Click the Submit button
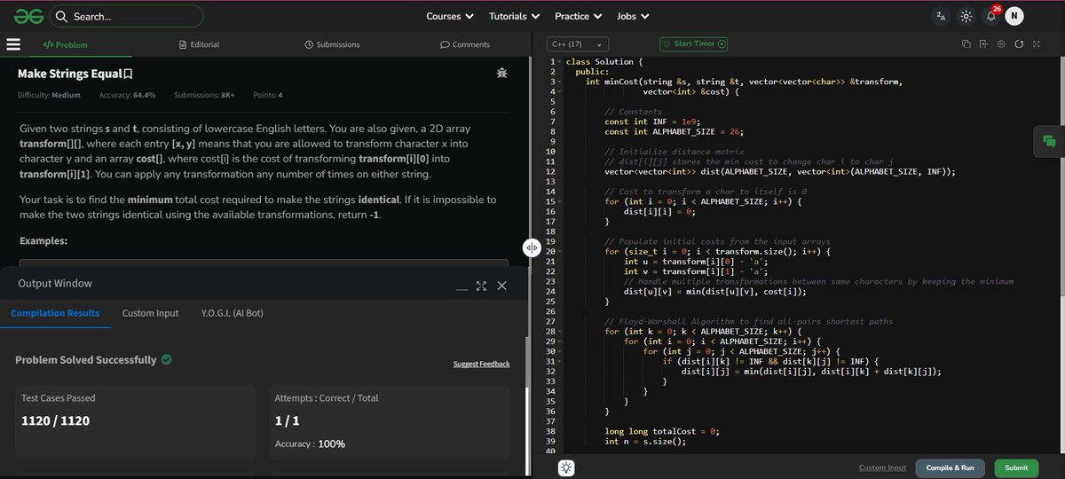 tap(1016, 467)
